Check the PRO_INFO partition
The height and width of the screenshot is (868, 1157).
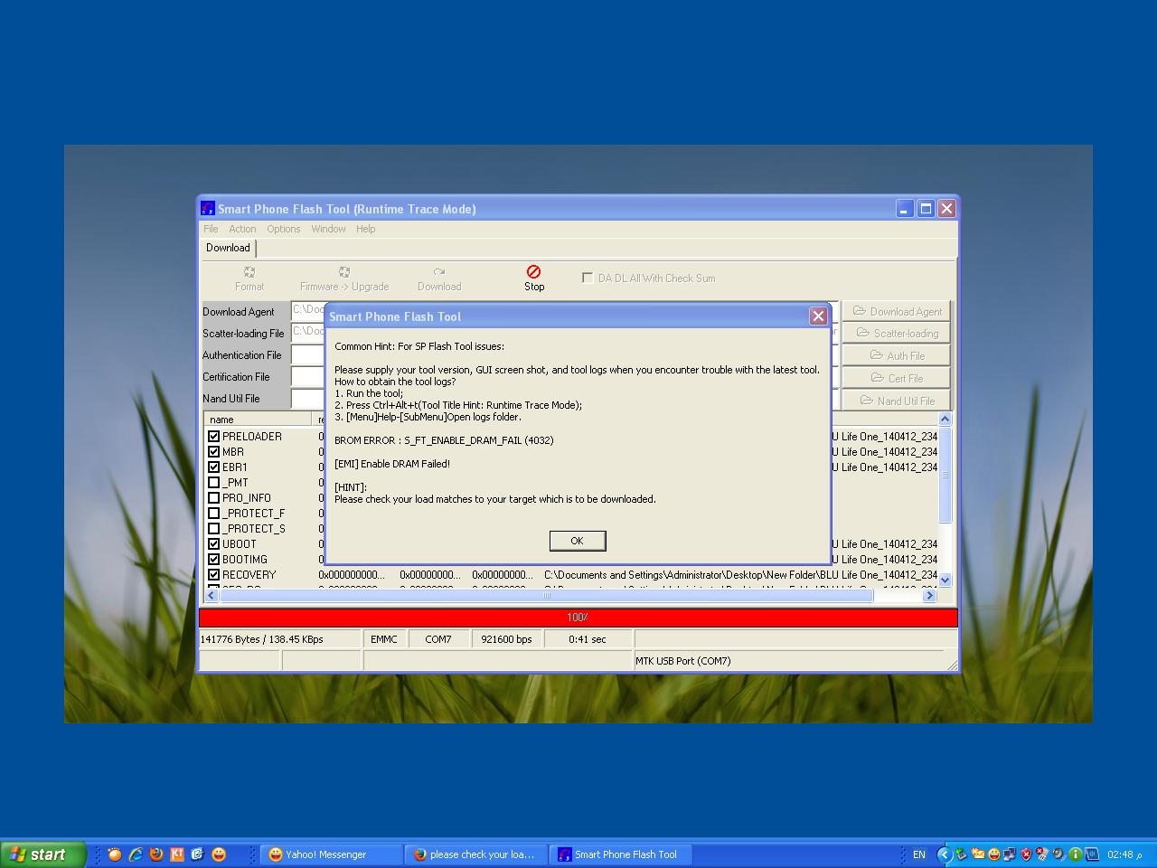(x=214, y=498)
